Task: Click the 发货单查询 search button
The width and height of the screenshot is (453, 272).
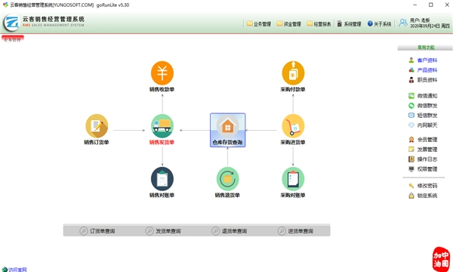Action: (x=163, y=231)
